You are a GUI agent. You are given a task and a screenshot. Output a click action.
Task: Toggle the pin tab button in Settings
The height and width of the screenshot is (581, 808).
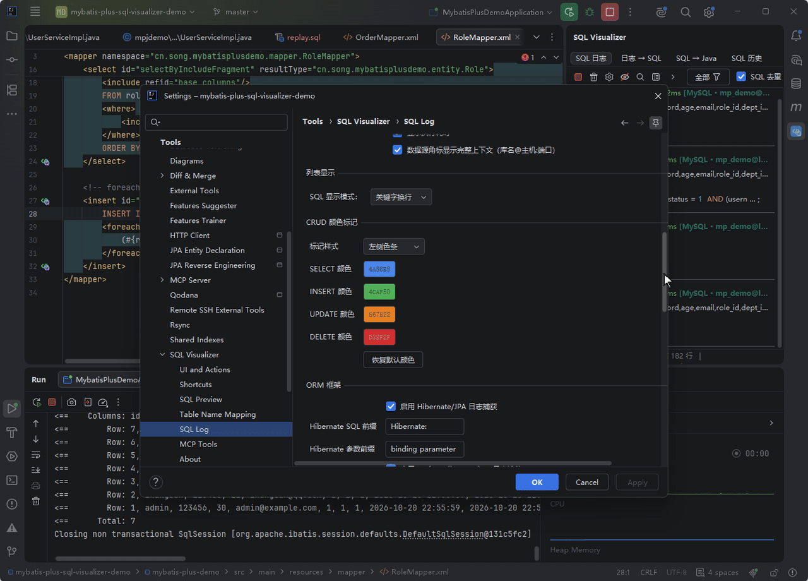click(x=656, y=123)
